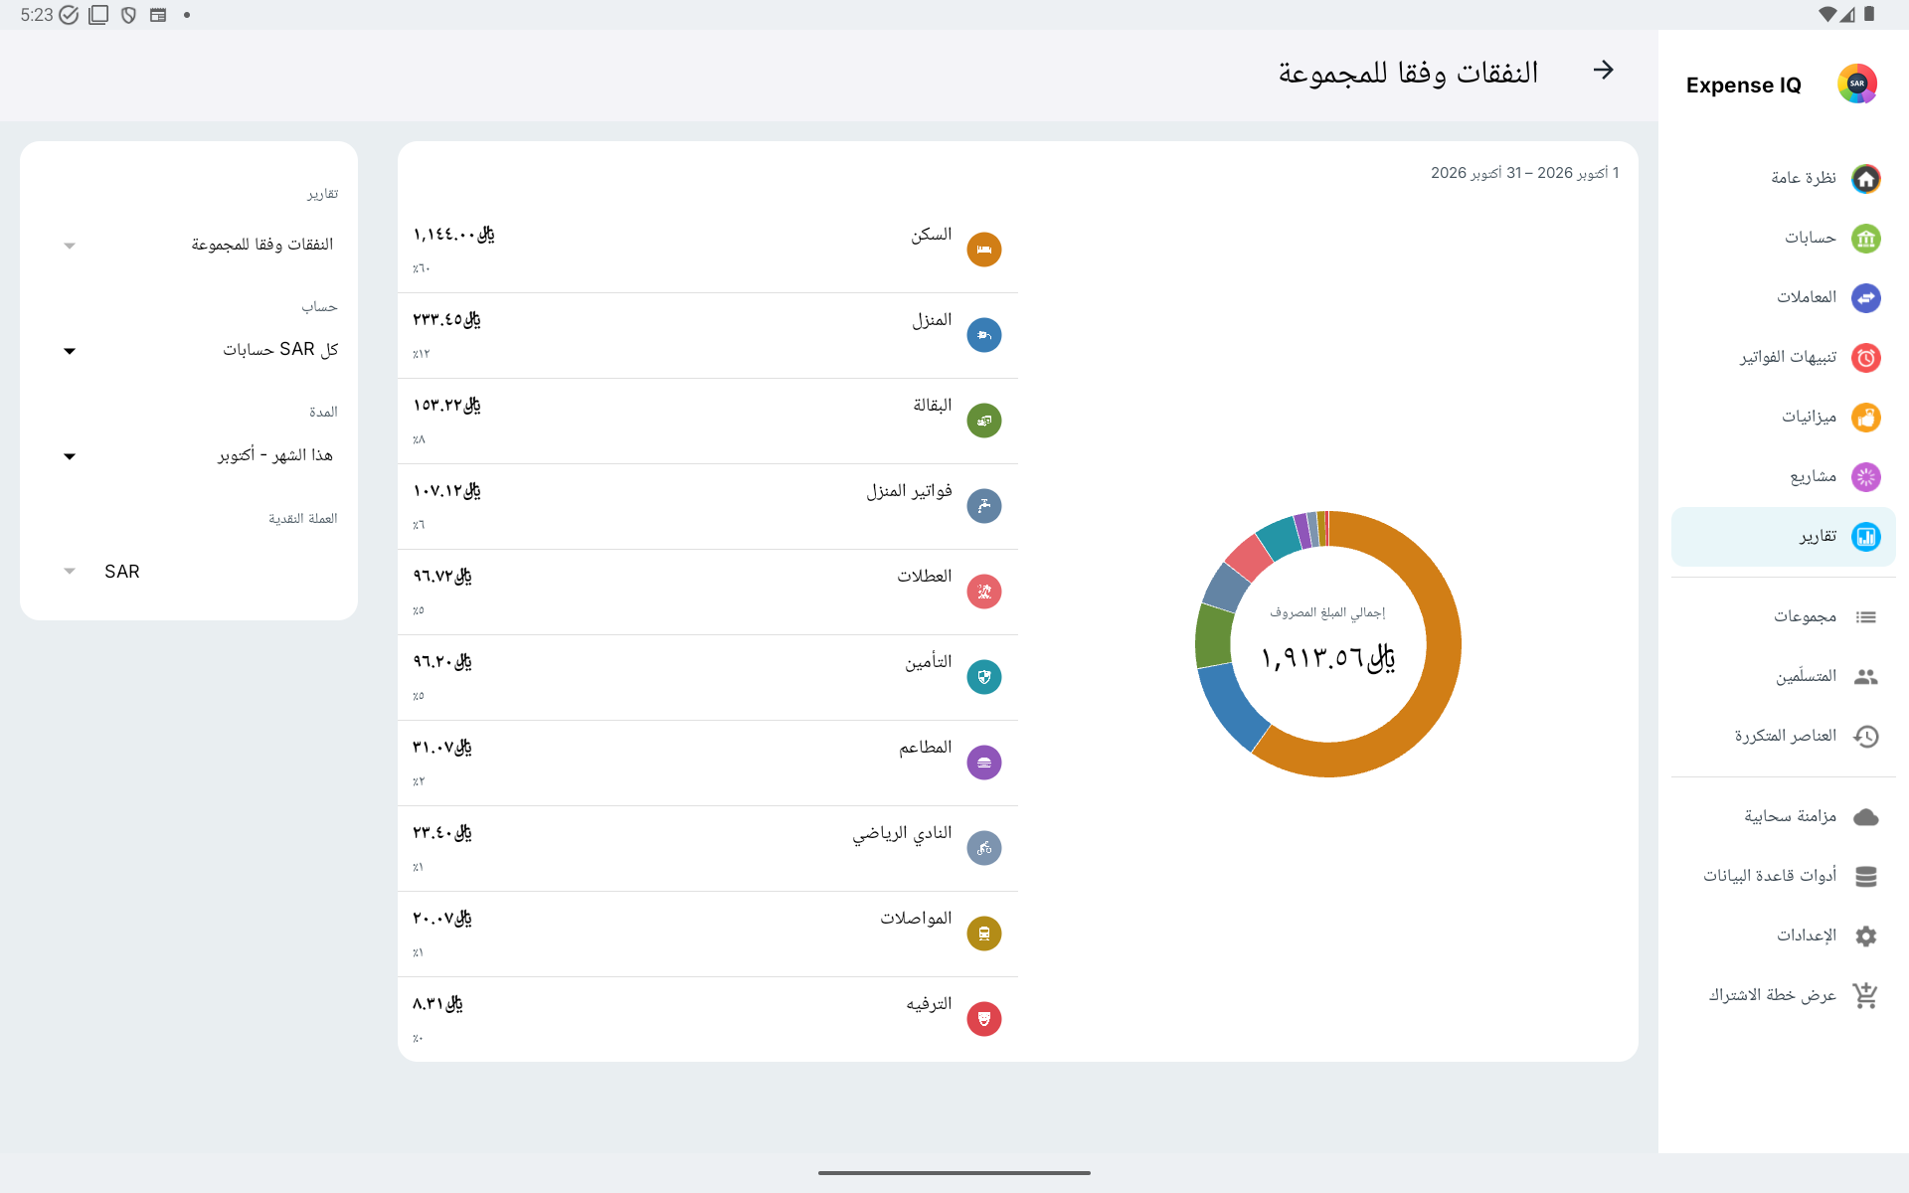The image size is (1909, 1193).
Task: Open the ميزانيات orange icon
Action: point(1865,418)
